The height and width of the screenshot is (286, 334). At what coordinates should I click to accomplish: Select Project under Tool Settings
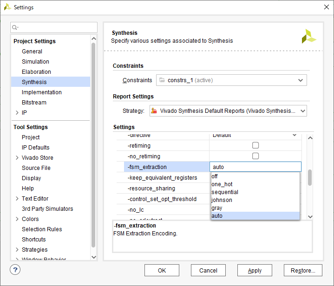(31, 137)
